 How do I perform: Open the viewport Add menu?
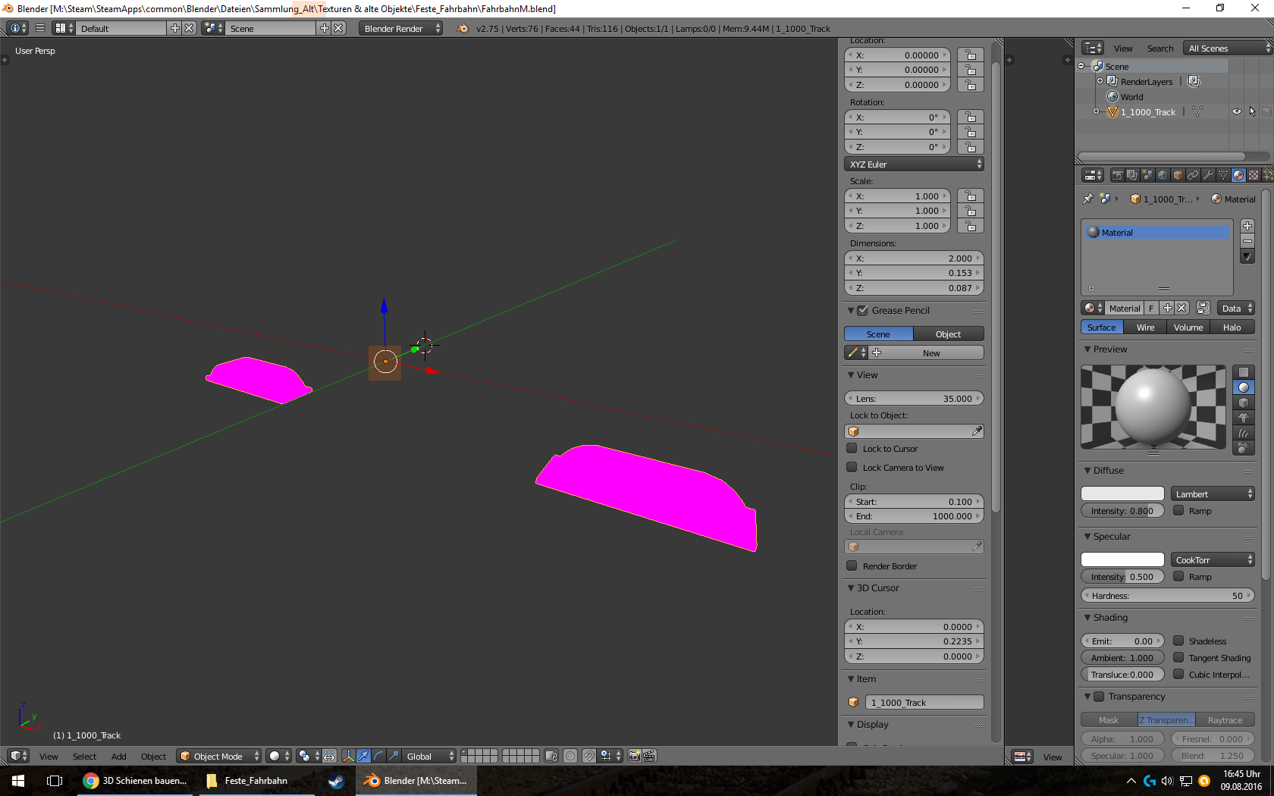pos(119,757)
